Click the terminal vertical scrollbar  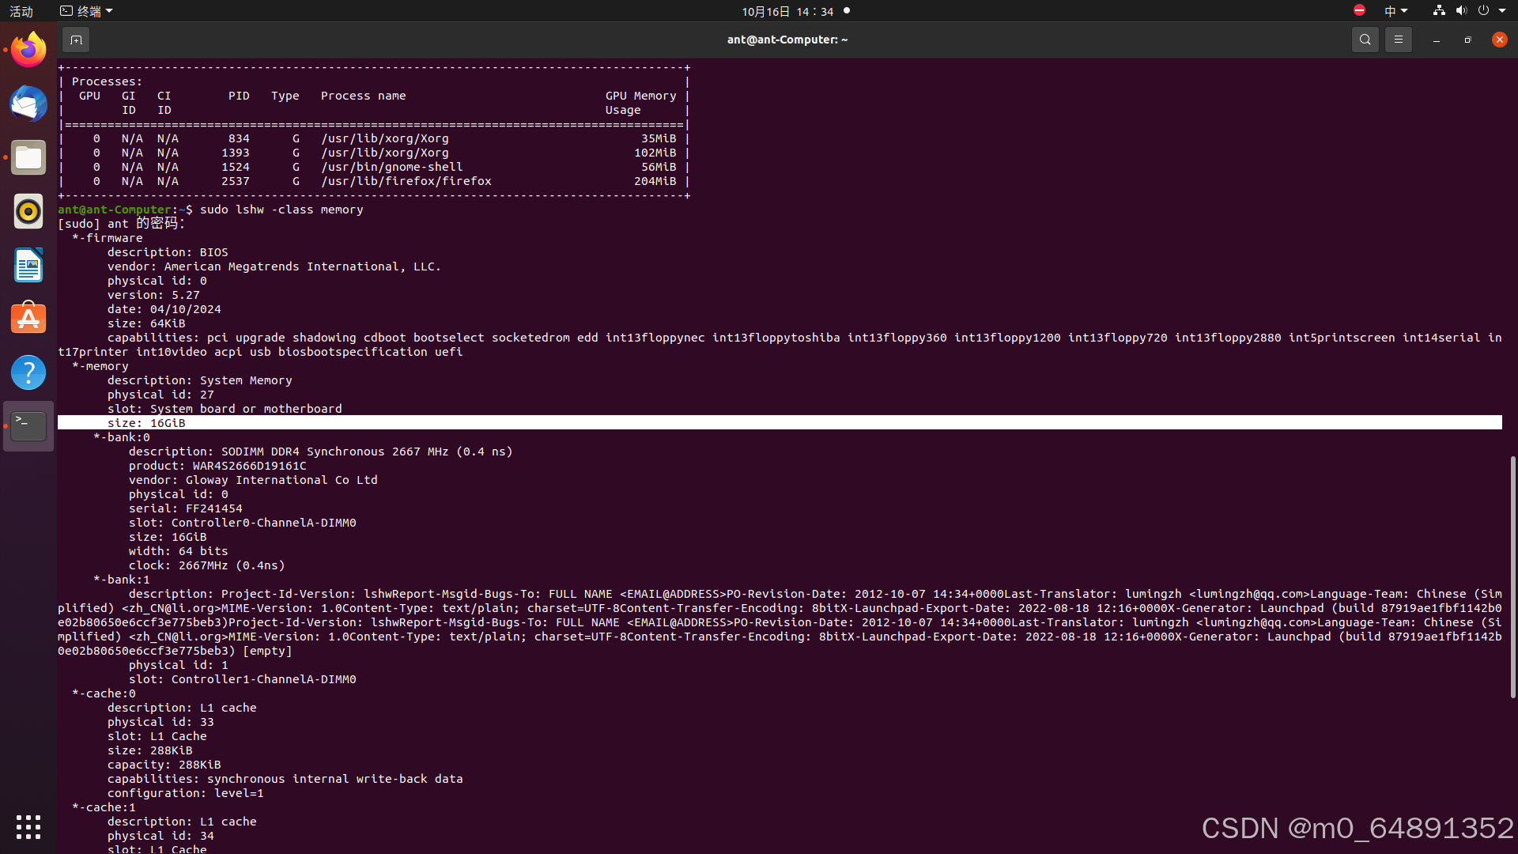pos(1512,577)
